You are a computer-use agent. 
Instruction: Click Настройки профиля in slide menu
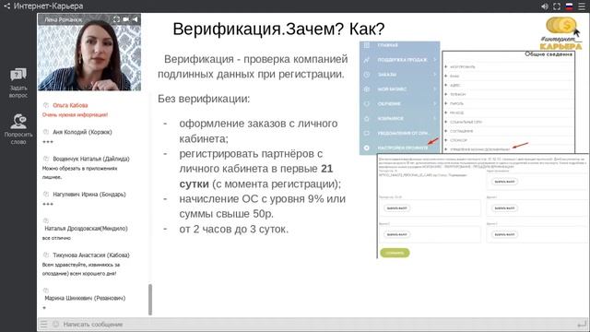pos(403,148)
